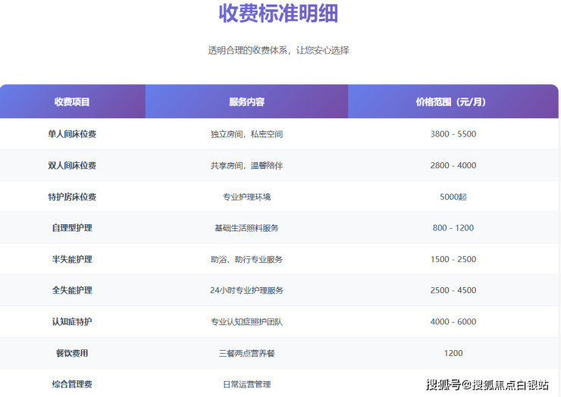
Task: Select the 综合管理费 row label
Action: [x=72, y=384]
